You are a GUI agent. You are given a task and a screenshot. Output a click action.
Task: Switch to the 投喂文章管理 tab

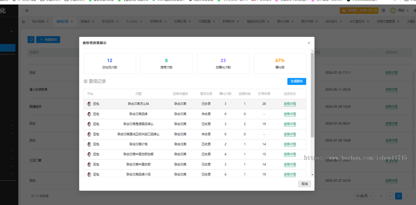386,22
